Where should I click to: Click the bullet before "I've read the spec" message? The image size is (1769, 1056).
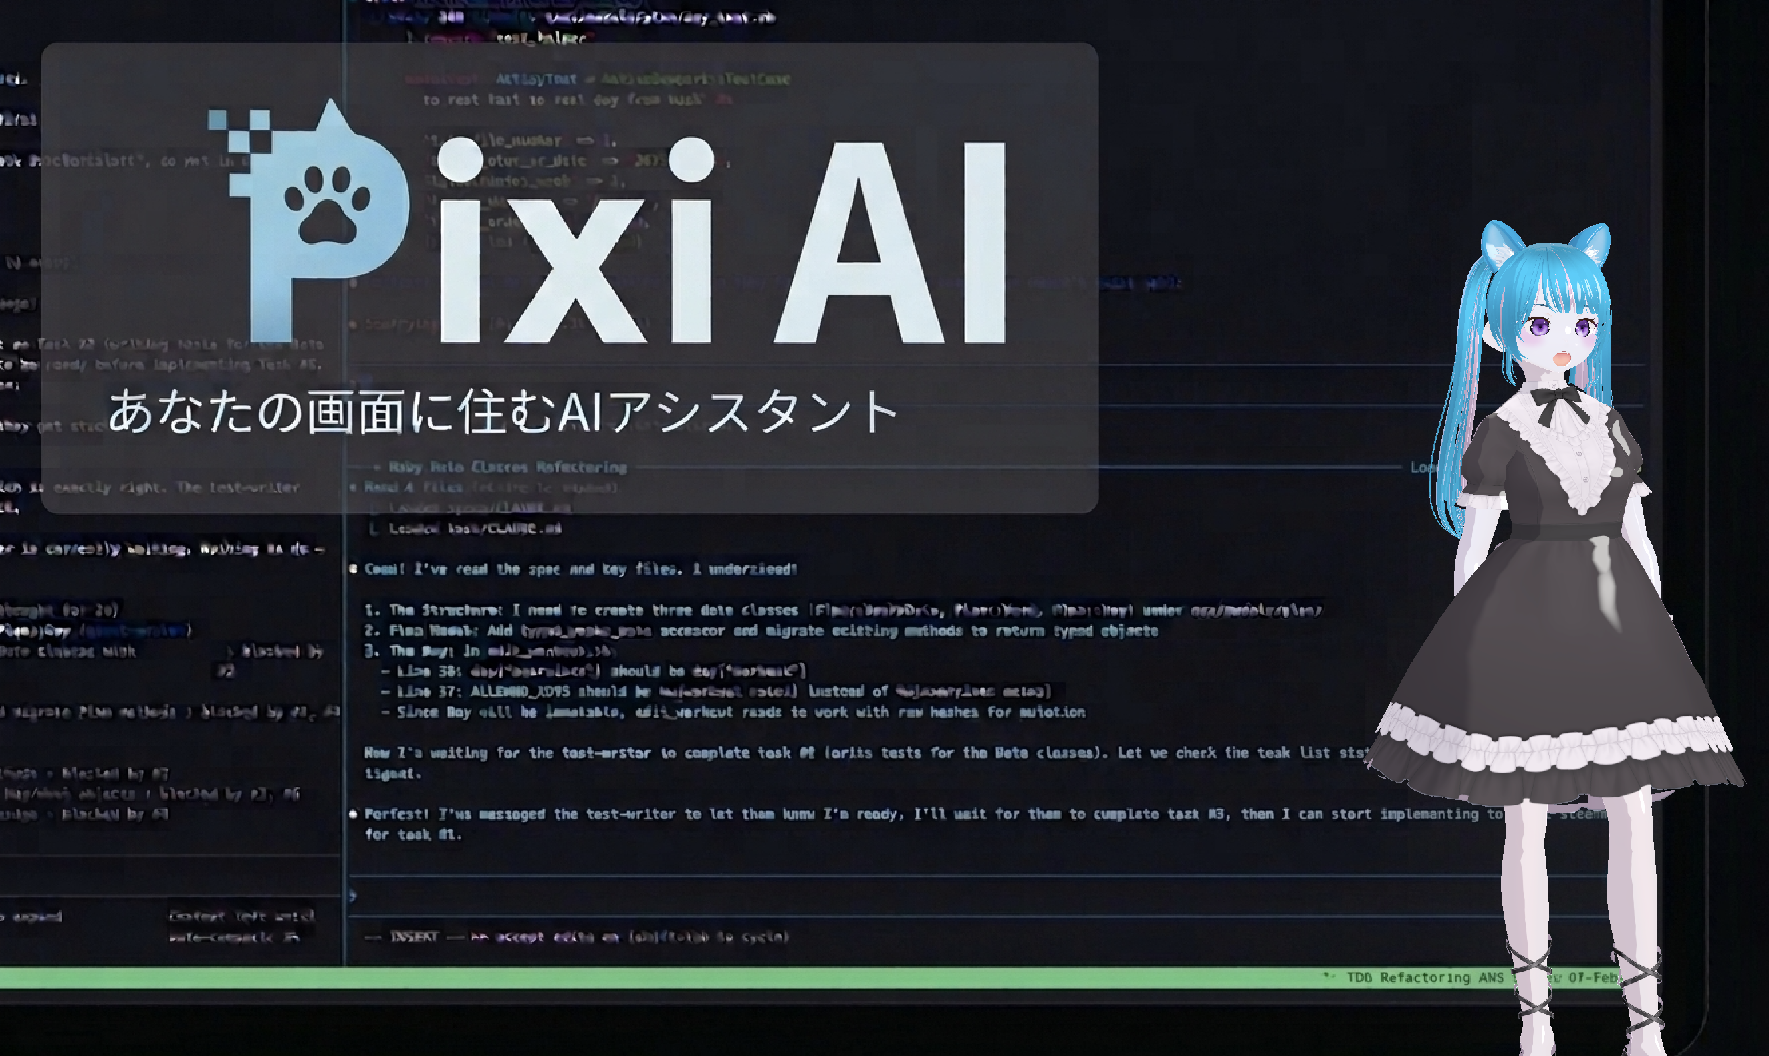pos(353,569)
